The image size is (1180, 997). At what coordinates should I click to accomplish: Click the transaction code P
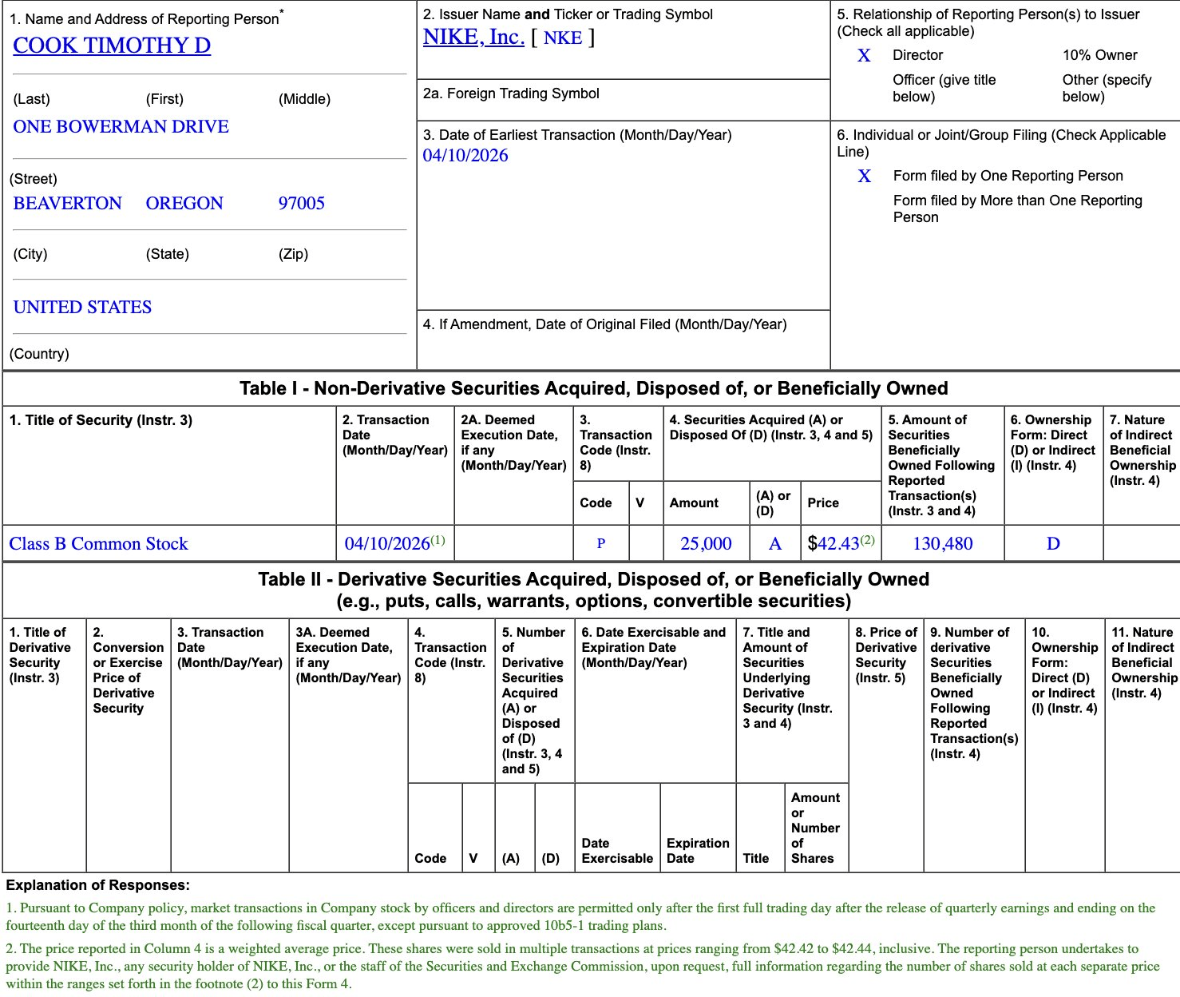(601, 544)
